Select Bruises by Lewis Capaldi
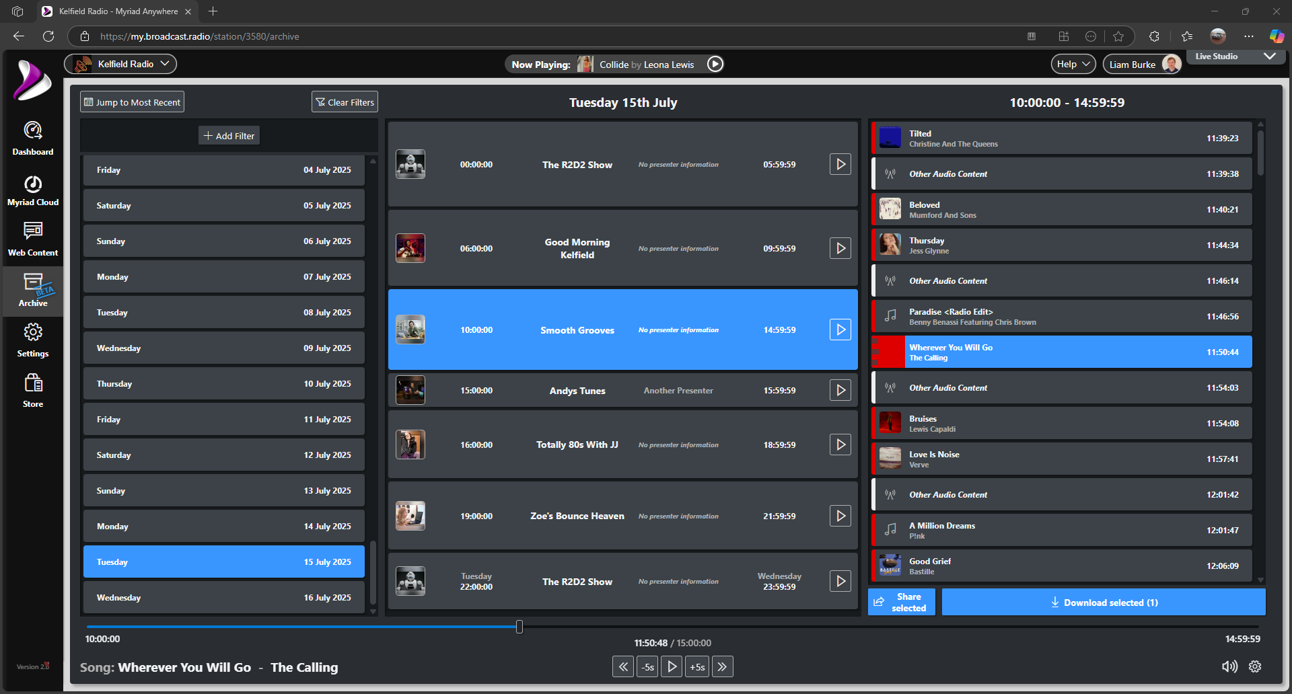 point(1062,423)
